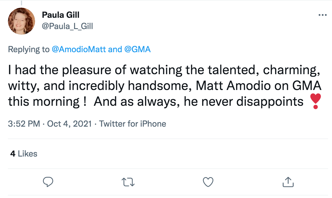The width and height of the screenshot is (332, 198).
Task: Visit the @GMA mention link
Action: (x=137, y=50)
